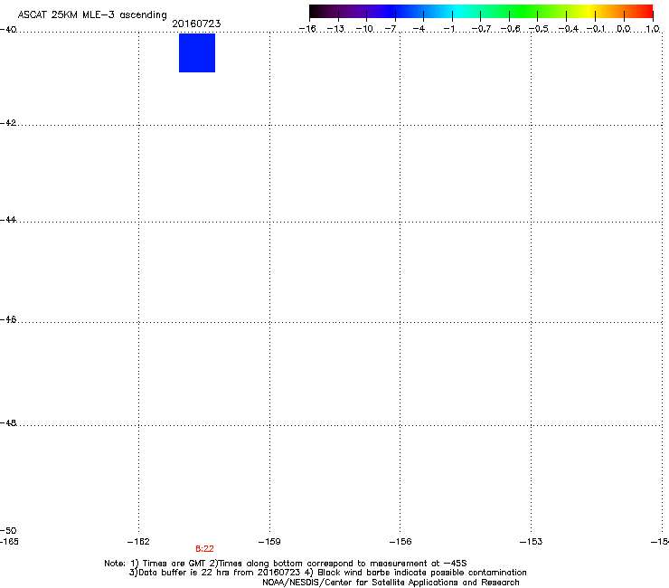Click the 'Data buffer is 22 hrs' note
The image size is (669, 588).
[x=327, y=573]
